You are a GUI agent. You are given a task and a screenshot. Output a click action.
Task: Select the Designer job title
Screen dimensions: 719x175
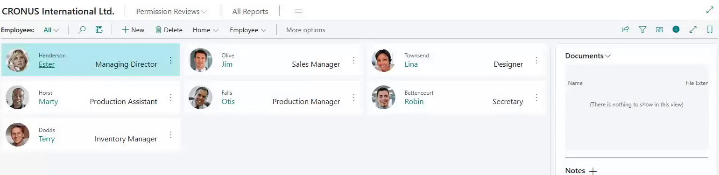[508, 64]
